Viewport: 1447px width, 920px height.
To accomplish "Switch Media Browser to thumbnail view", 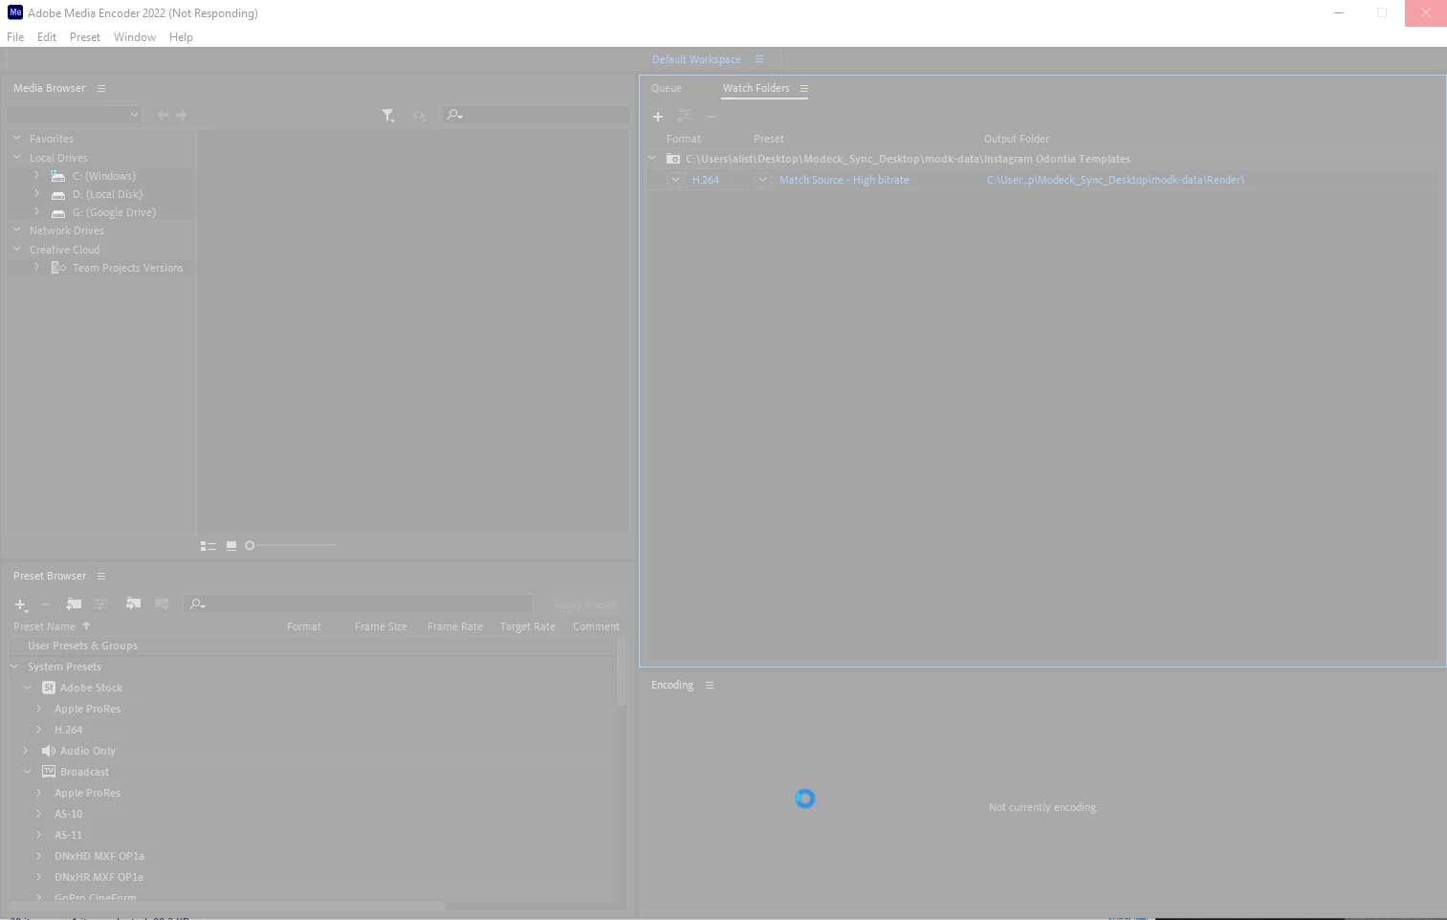I will [231, 546].
